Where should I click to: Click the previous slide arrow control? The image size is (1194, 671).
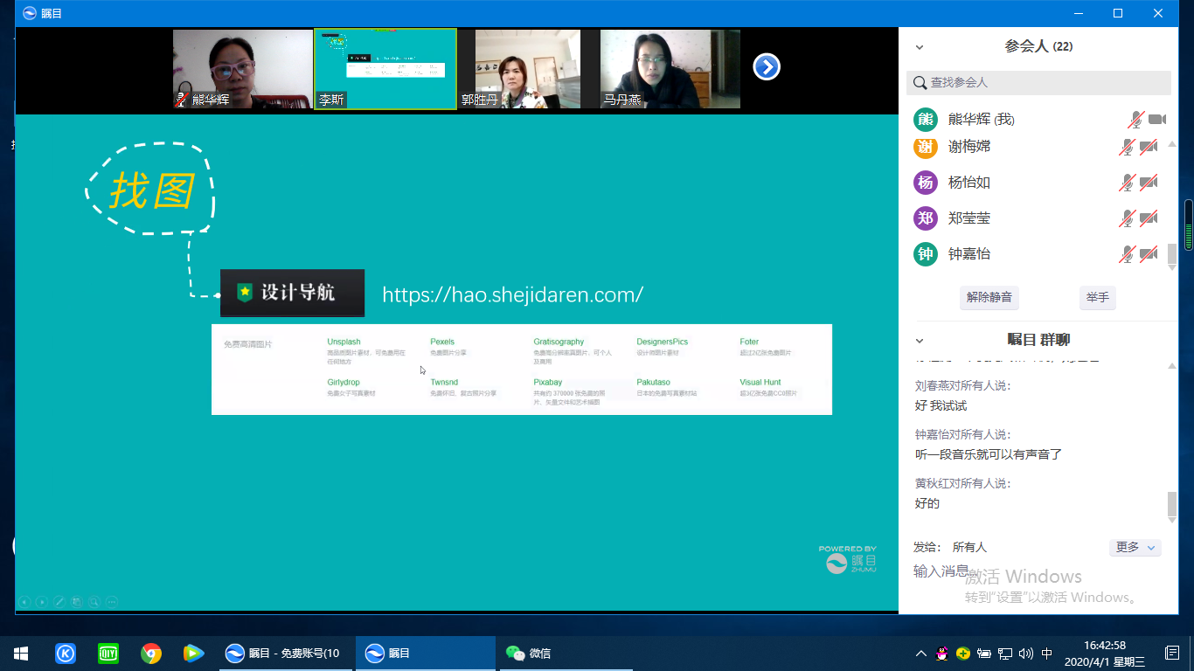(24, 601)
